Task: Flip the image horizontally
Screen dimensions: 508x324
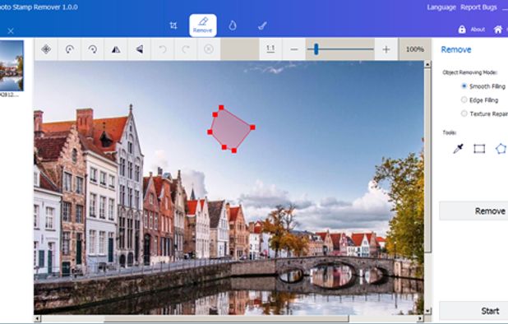Action: [116, 49]
